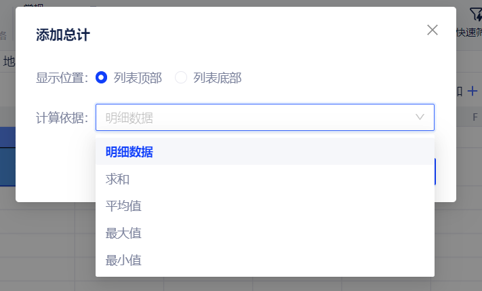Select the 列表顶部 radio button
Viewport: 482px width, 291px height.
click(102, 77)
